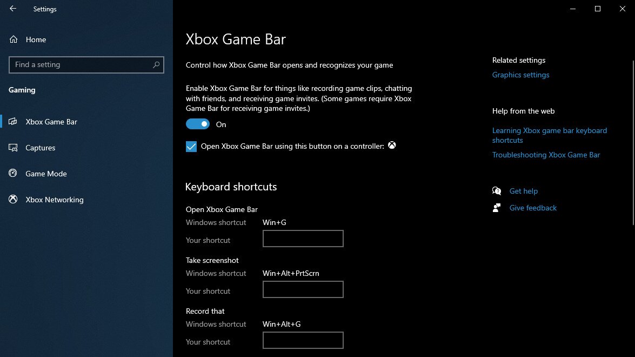The width and height of the screenshot is (635, 357).
Task: Uncheck open Game Bar with controller button
Action: tap(191, 146)
